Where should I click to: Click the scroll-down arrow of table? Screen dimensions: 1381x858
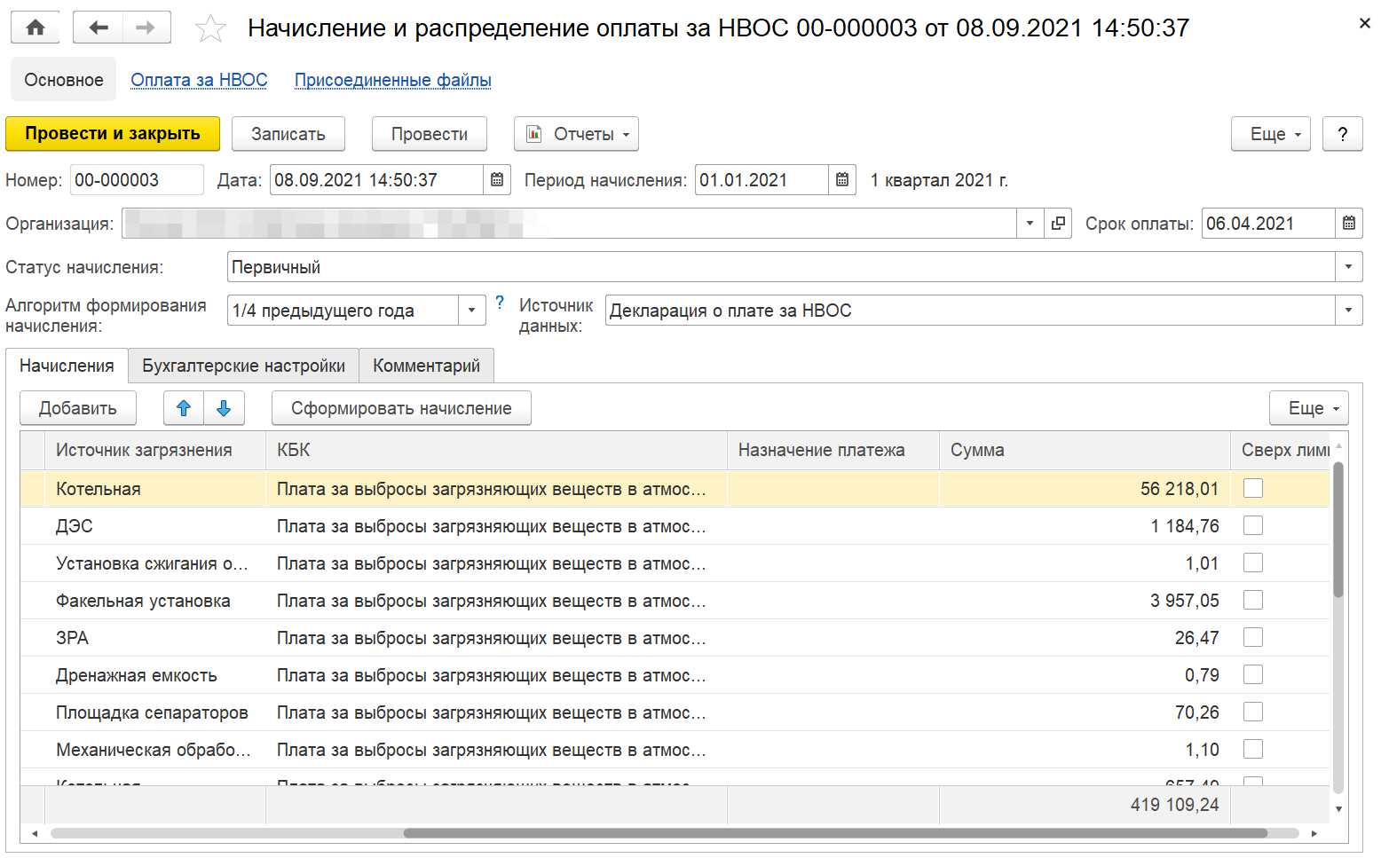point(1338,808)
